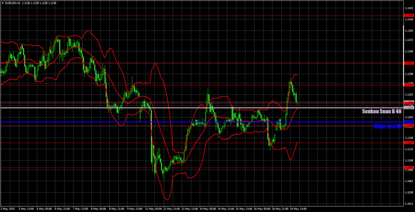This screenshot has height=212, width=415.
Task: Click the 1.1348 price axis value
Action: (x=408, y=51)
